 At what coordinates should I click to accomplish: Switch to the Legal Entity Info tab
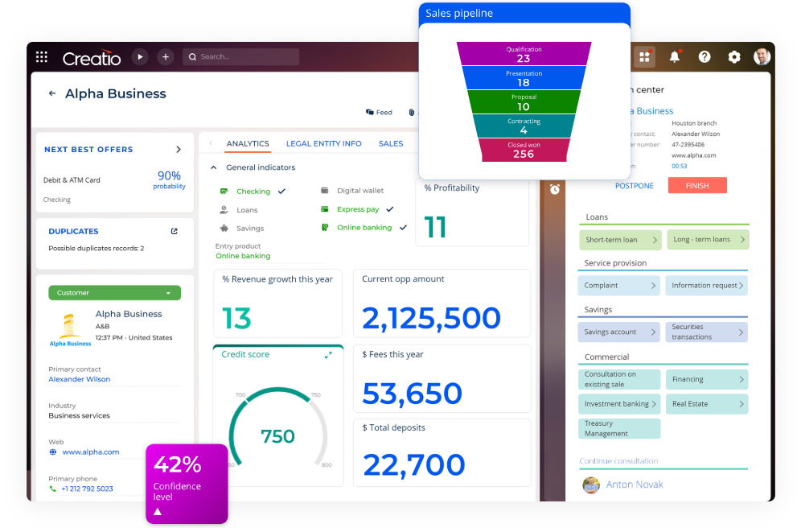pyautogui.click(x=324, y=143)
